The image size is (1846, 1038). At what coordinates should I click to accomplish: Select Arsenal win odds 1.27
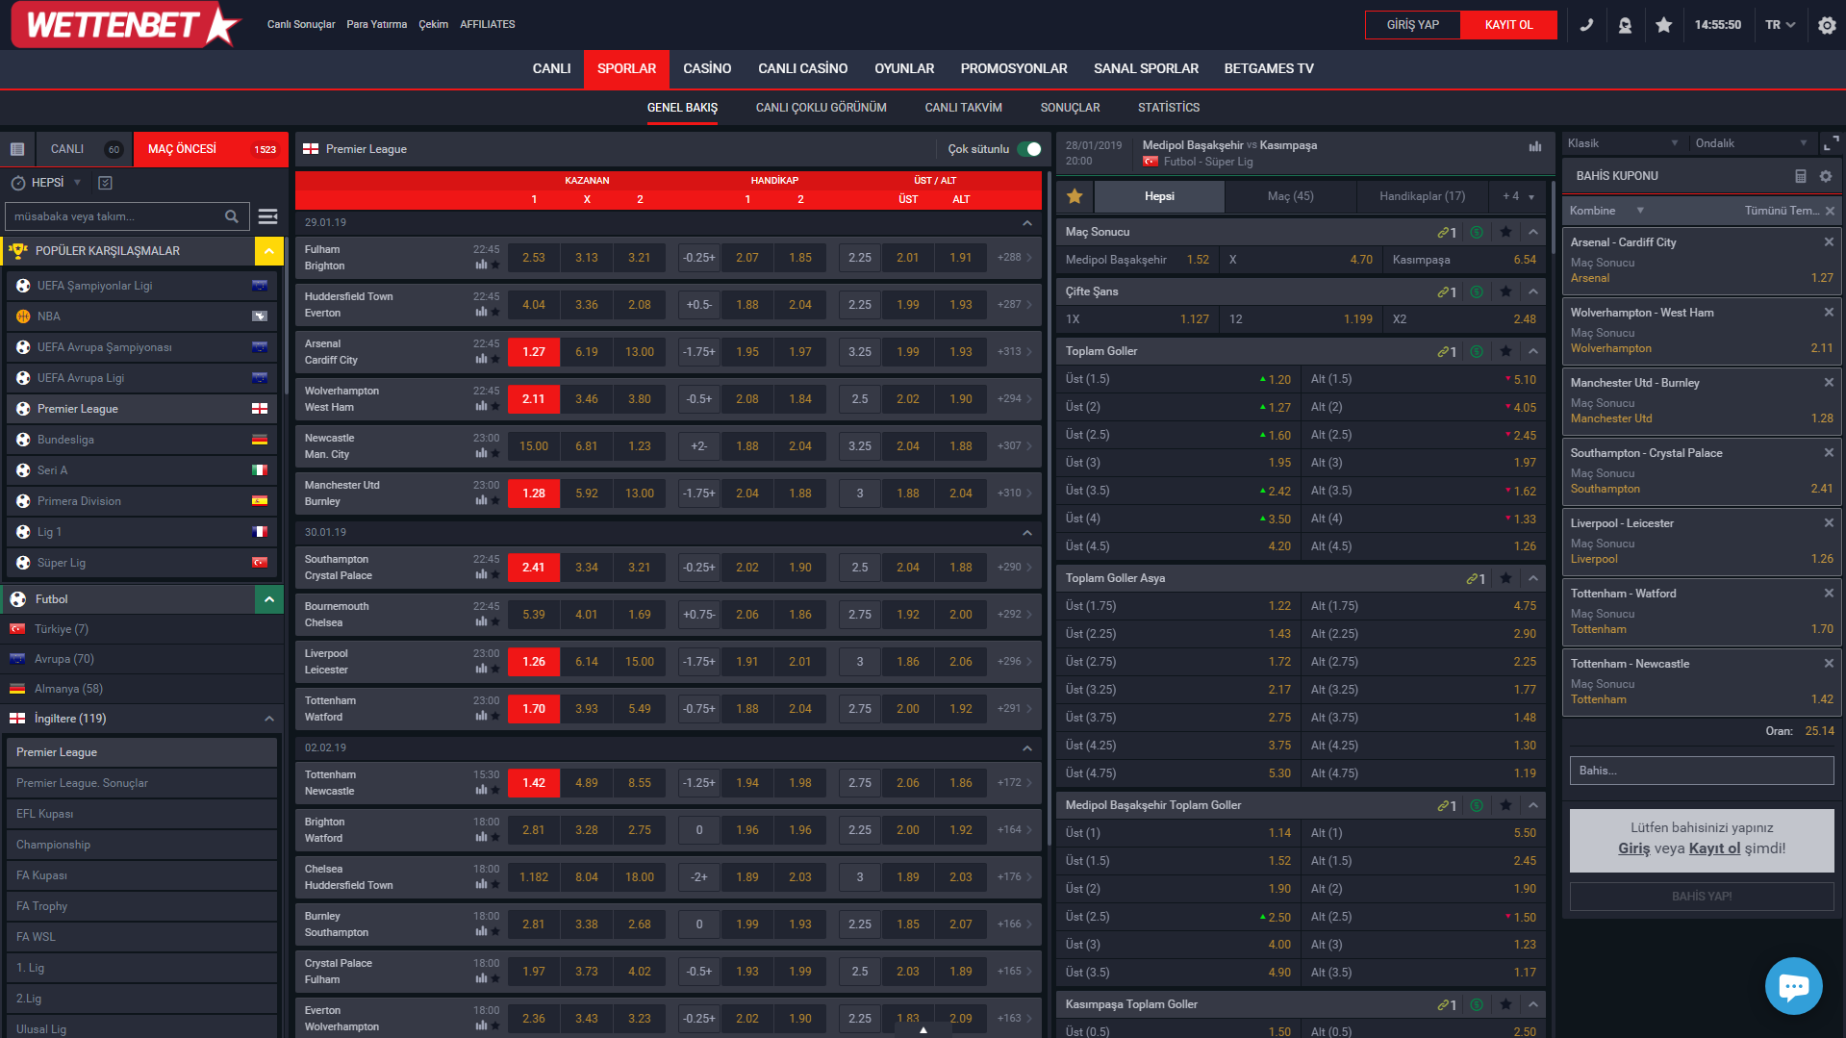pos(534,352)
